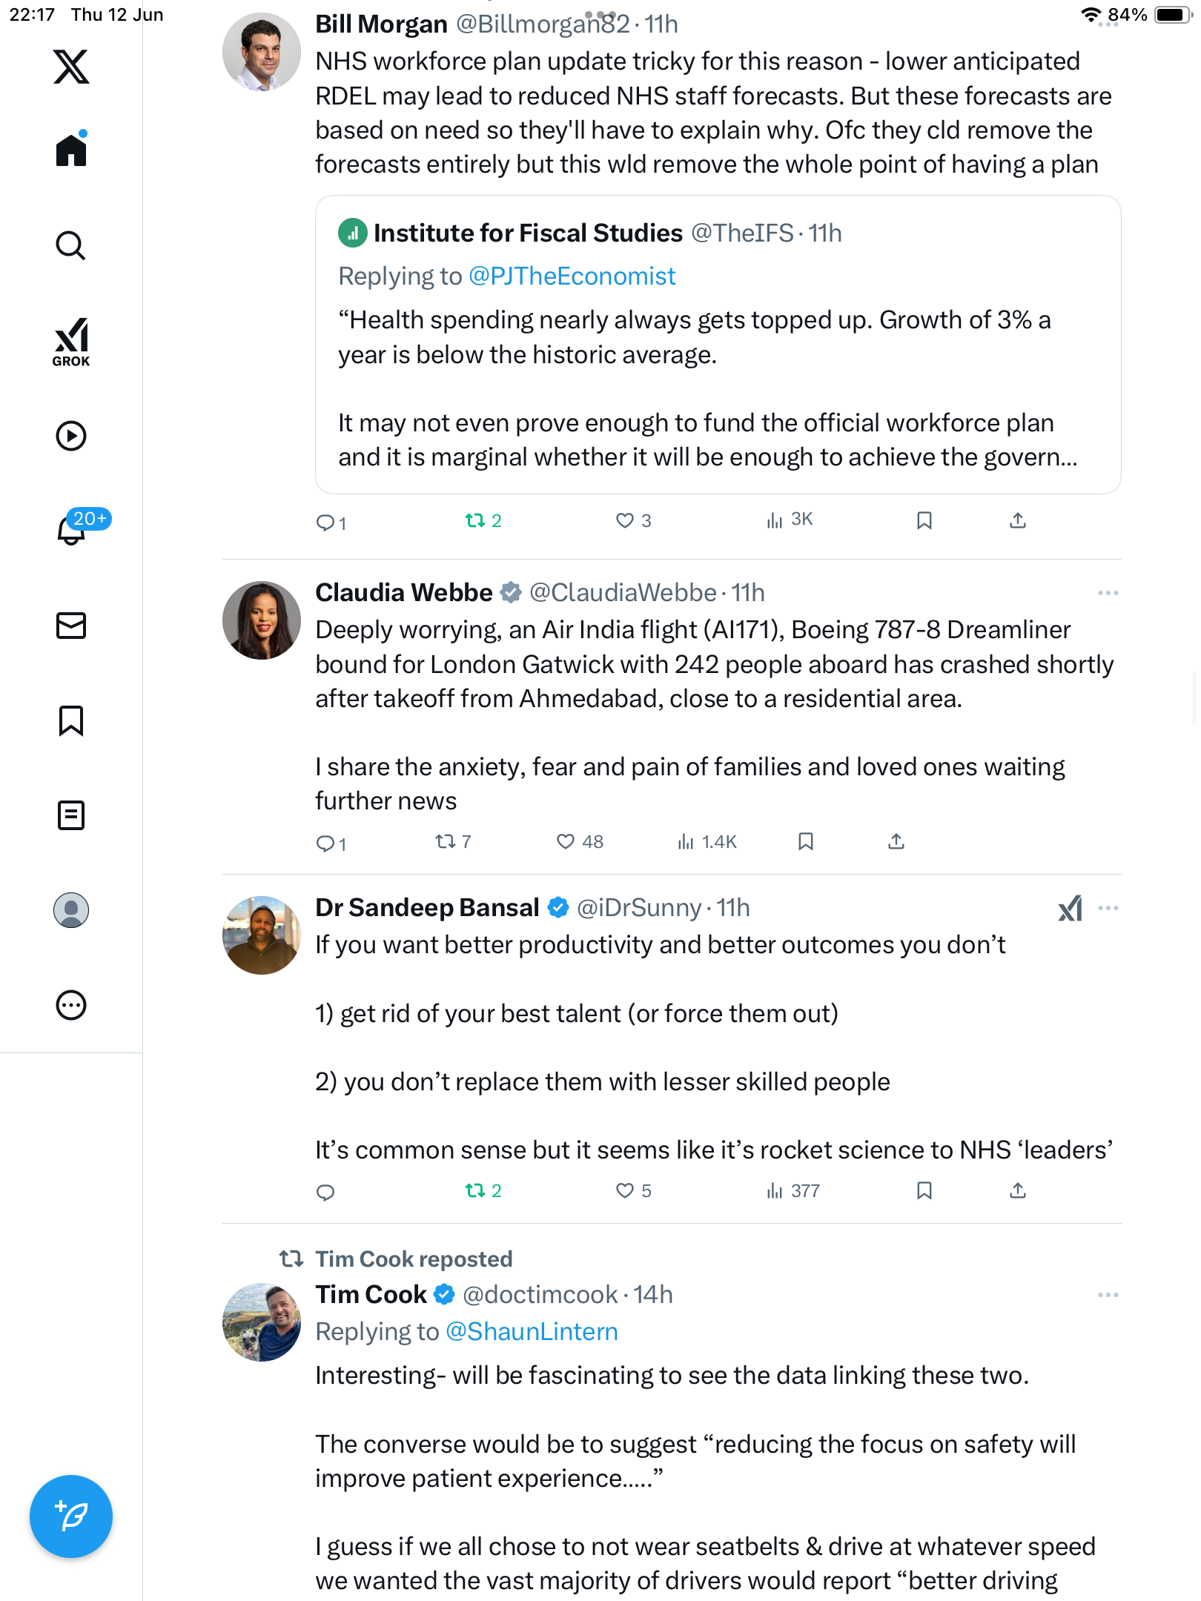Open the @ShaunLintern reply link
The image size is (1201, 1601).
coord(532,1332)
